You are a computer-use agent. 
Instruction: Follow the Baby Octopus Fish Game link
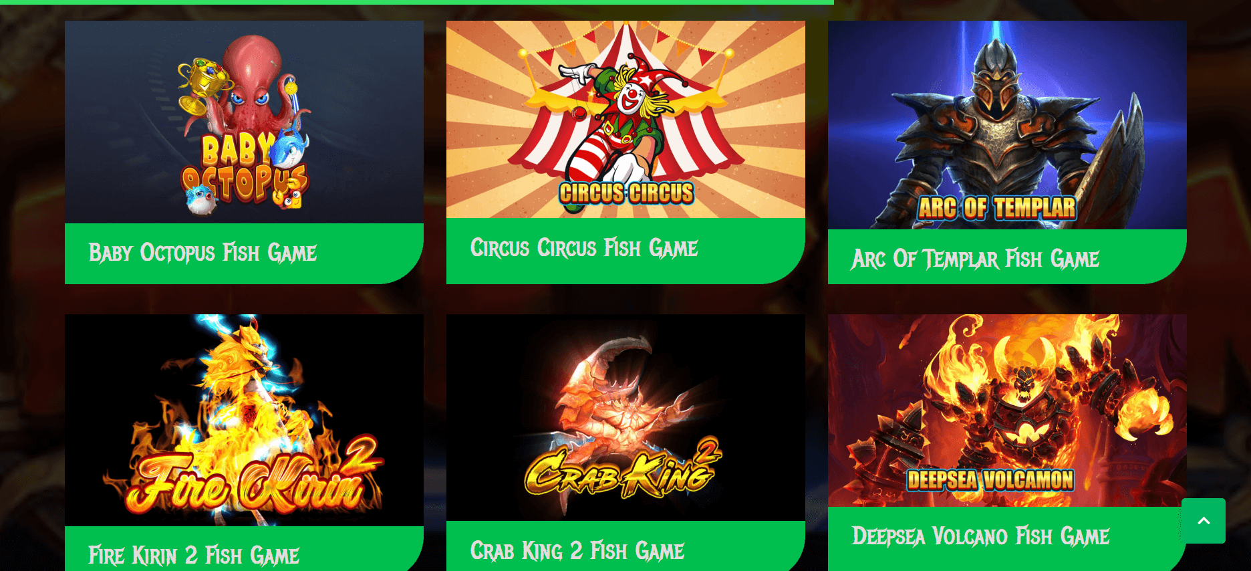202,253
